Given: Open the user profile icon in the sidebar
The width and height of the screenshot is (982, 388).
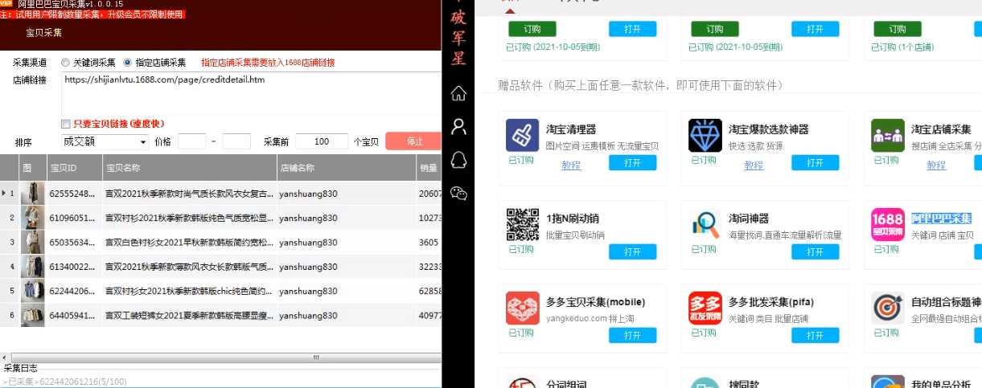Looking at the screenshot, I should point(458,126).
